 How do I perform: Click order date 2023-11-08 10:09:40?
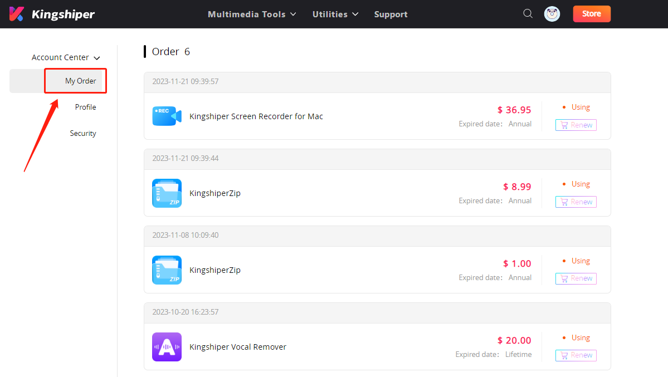(186, 235)
